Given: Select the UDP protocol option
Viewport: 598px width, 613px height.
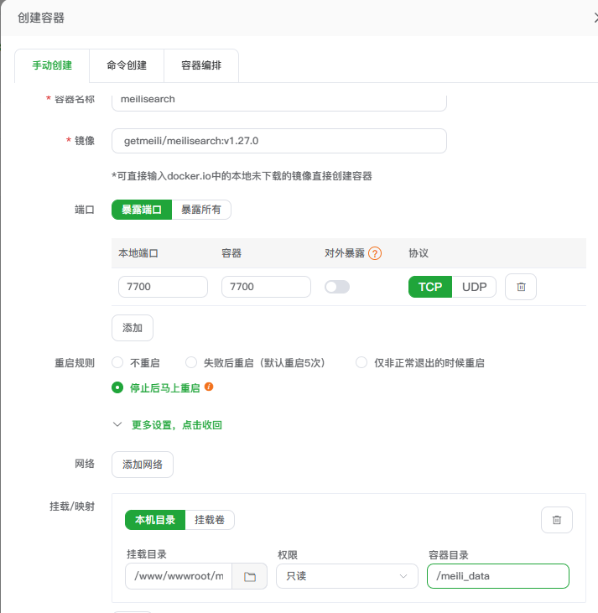Looking at the screenshot, I should [x=474, y=287].
